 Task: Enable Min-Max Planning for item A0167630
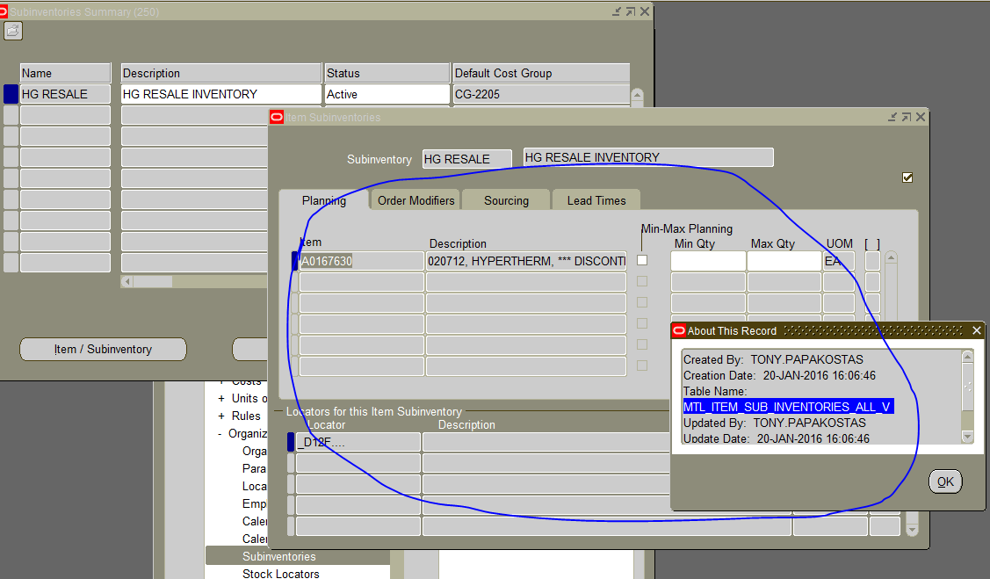(x=641, y=260)
